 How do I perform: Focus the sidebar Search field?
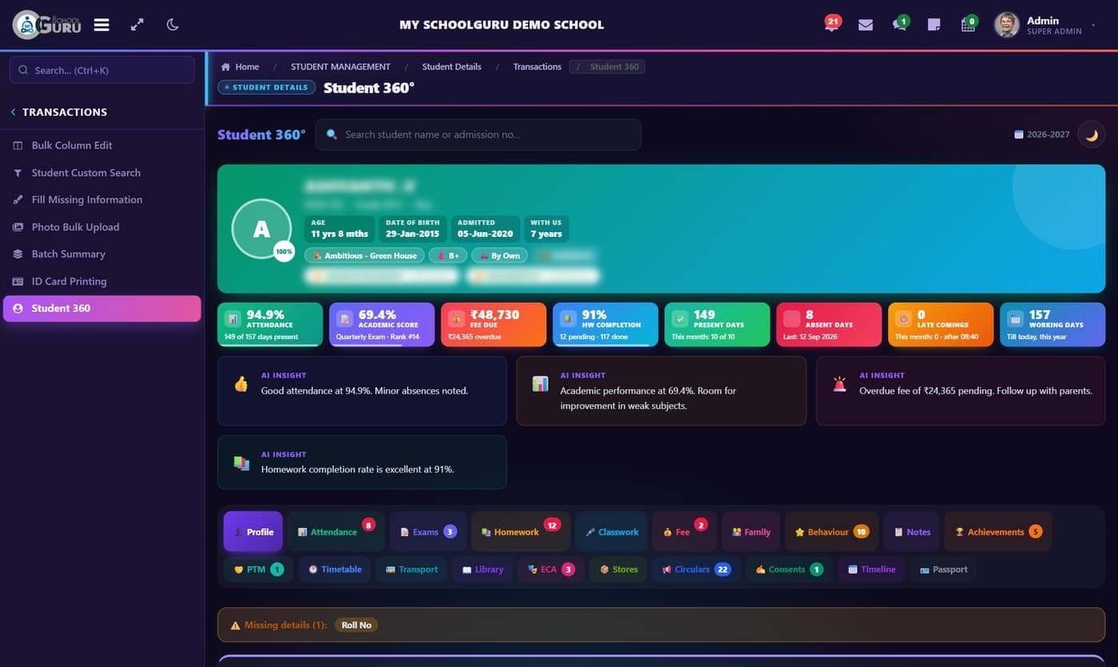click(x=102, y=70)
